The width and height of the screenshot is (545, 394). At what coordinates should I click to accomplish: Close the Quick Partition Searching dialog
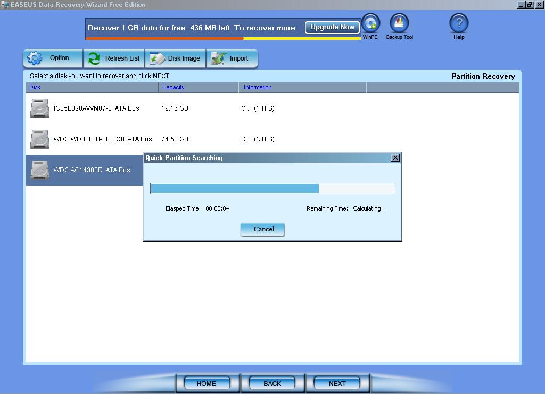point(395,157)
